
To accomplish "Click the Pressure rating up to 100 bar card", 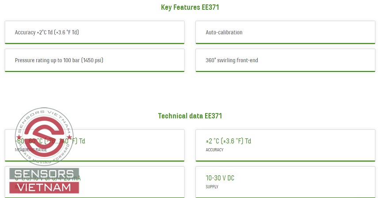I will pos(94,60).
